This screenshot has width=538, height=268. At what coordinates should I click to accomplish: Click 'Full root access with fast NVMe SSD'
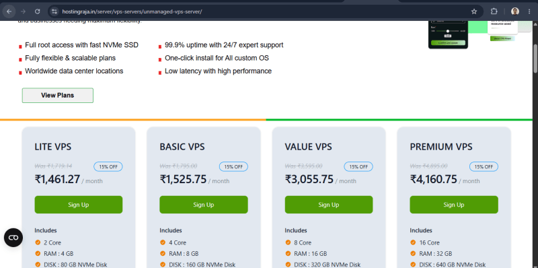click(x=81, y=45)
